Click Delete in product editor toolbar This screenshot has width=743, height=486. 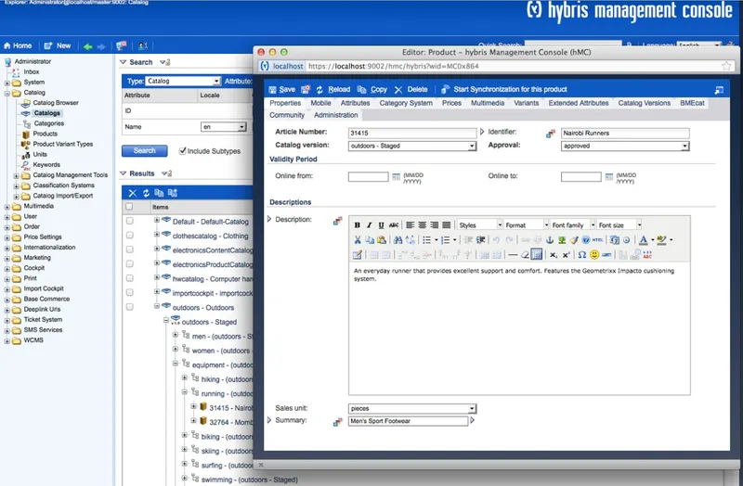coord(411,89)
